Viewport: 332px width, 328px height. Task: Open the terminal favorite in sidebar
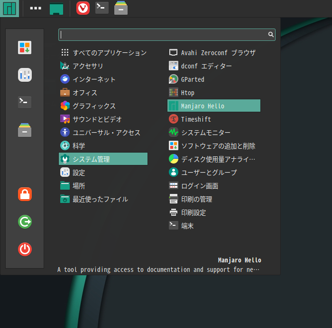pyautogui.click(x=25, y=102)
